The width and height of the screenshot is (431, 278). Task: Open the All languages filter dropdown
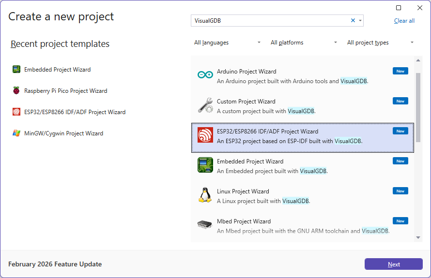[x=227, y=43]
